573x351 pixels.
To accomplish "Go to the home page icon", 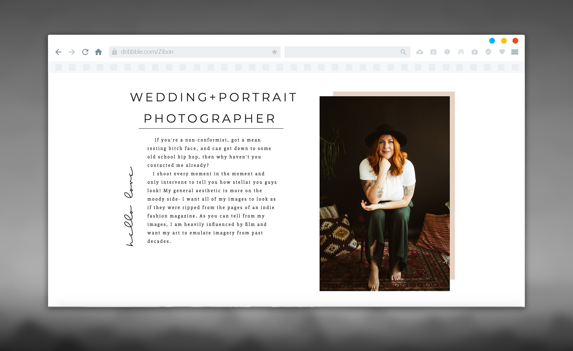I will pos(98,52).
